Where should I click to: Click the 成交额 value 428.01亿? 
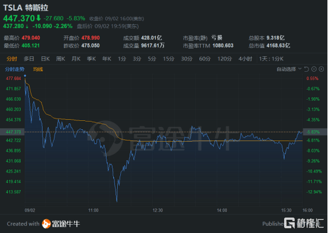tap(152, 38)
